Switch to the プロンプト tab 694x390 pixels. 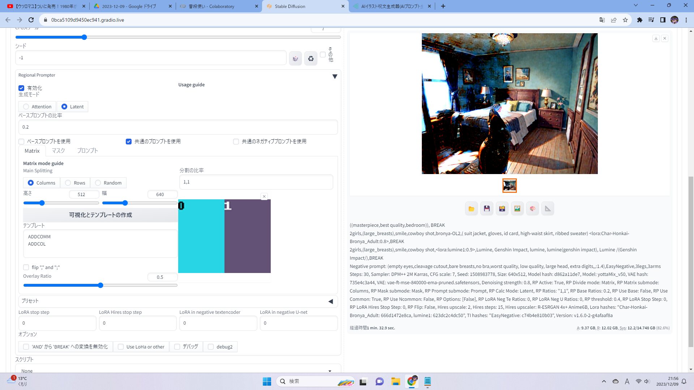tap(87, 151)
